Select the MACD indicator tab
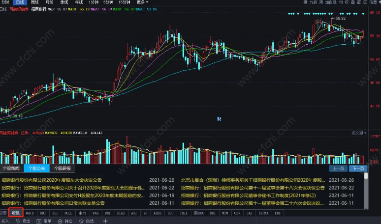This screenshot has height=224, width=381. 30,213
